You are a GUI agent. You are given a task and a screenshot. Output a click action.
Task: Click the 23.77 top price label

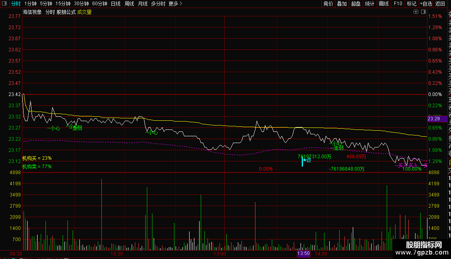point(14,16)
